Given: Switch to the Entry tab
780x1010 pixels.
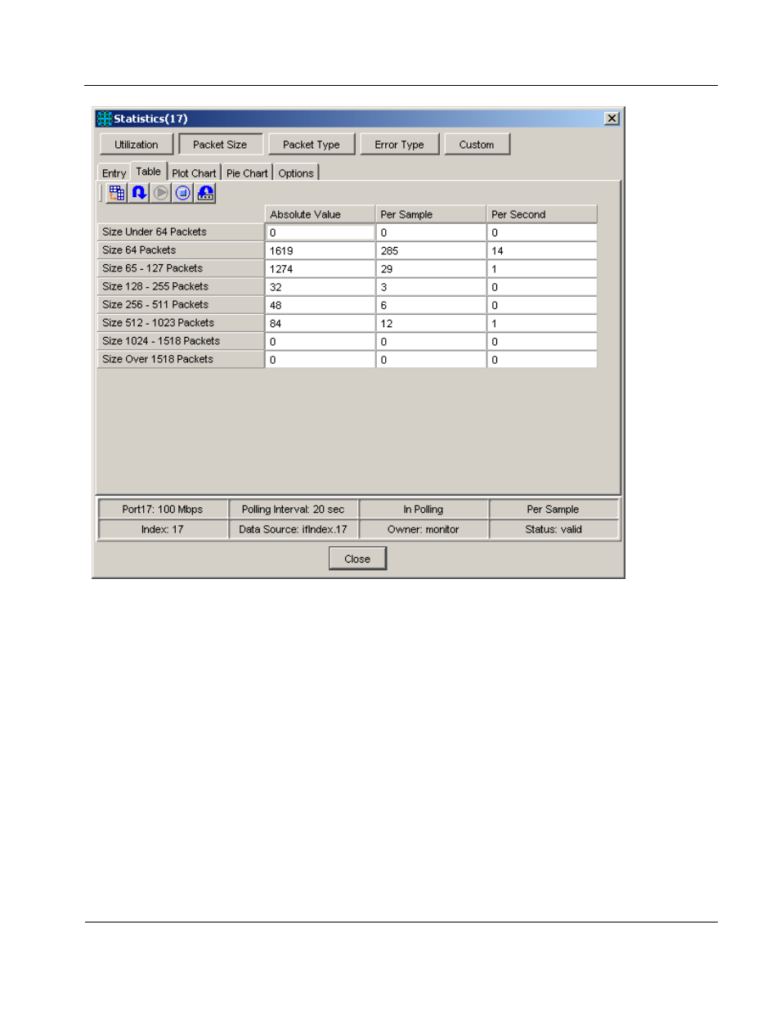Looking at the screenshot, I should 114,173.
